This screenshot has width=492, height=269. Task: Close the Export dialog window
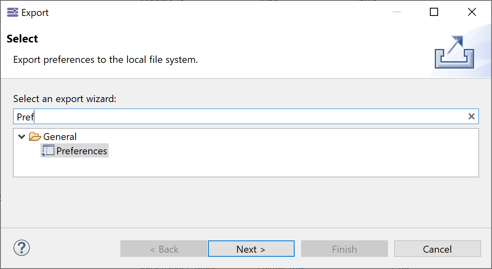tap(472, 12)
